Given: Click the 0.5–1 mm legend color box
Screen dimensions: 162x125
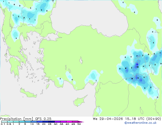Looking at the screenshot, I should [x=10, y=122].
